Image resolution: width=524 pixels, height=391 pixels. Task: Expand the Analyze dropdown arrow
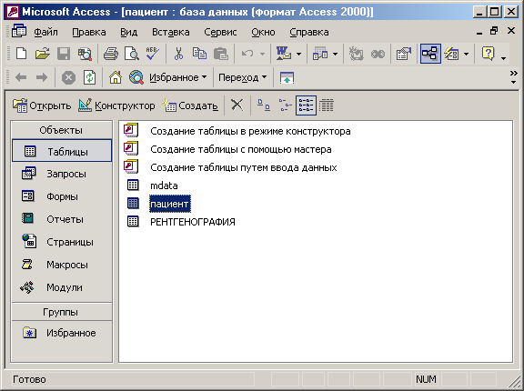[335, 54]
